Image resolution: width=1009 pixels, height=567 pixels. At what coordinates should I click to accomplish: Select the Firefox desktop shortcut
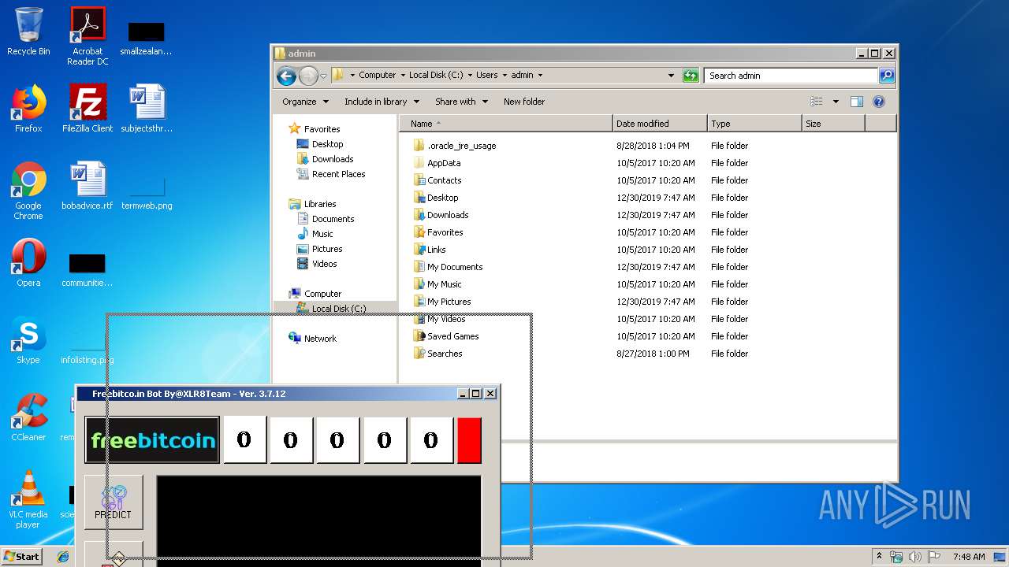click(28, 109)
